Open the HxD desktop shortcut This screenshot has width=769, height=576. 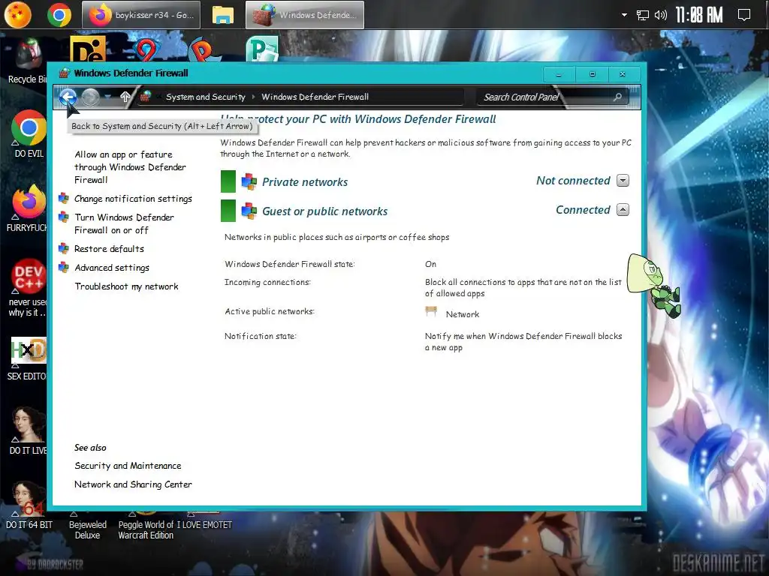28,358
